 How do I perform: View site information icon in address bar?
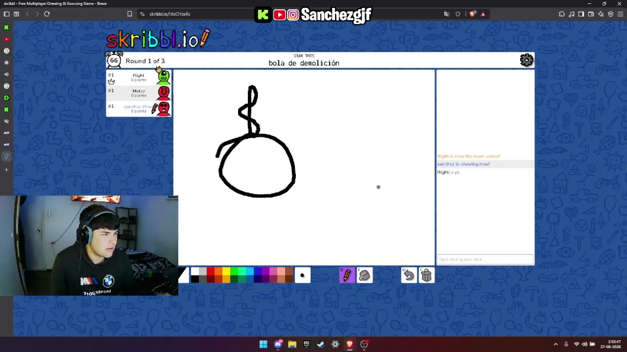142,14
